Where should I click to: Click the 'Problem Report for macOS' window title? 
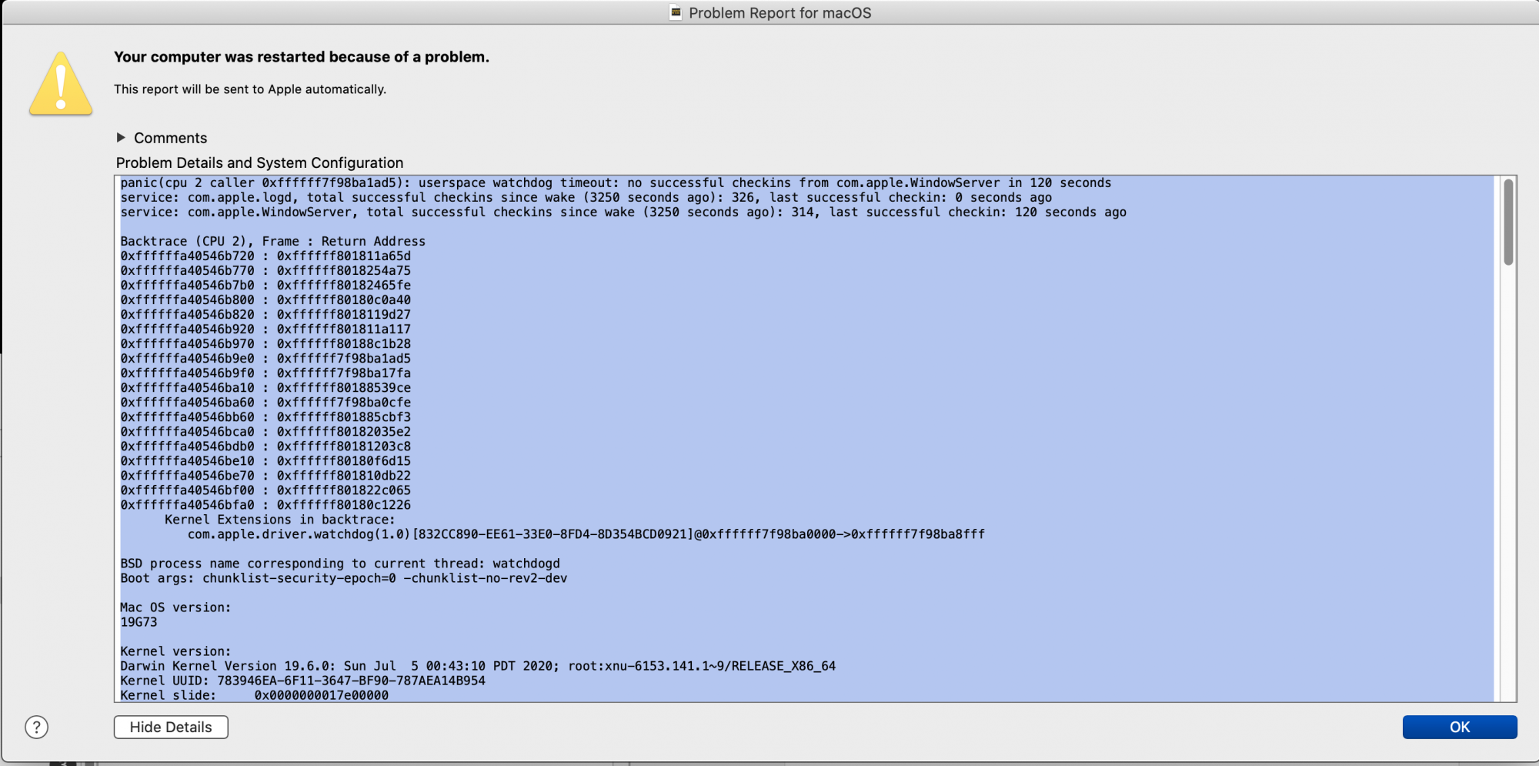[x=780, y=13]
